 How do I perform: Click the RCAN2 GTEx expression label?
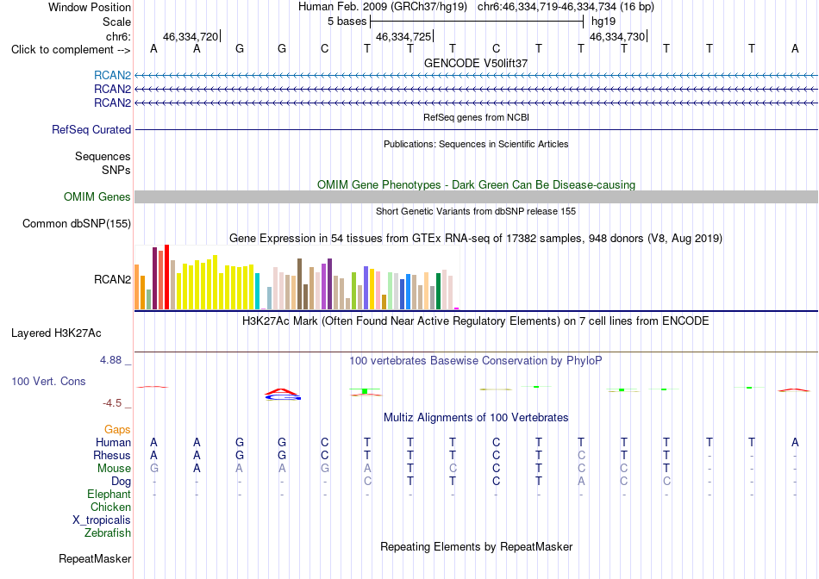coord(112,279)
